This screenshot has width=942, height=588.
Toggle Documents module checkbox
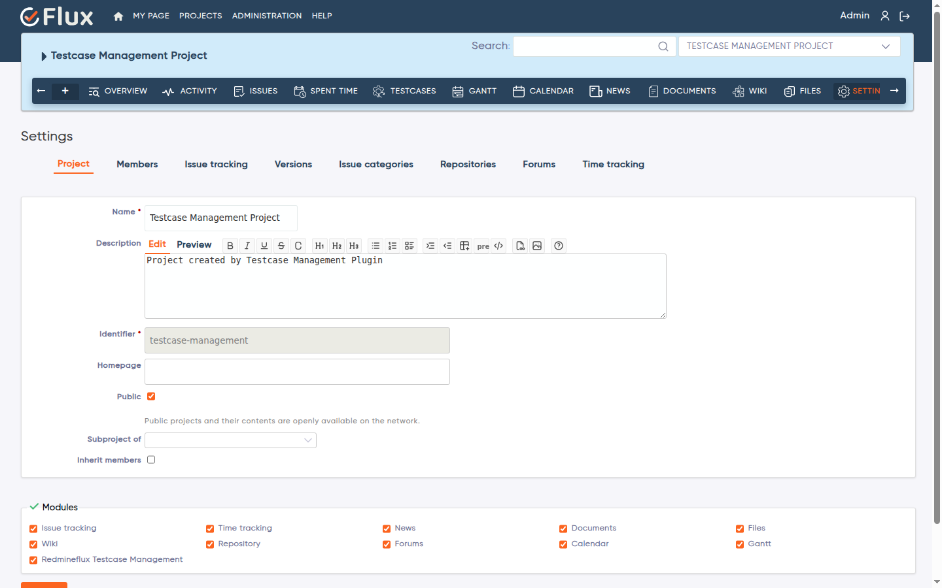click(563, 529)
